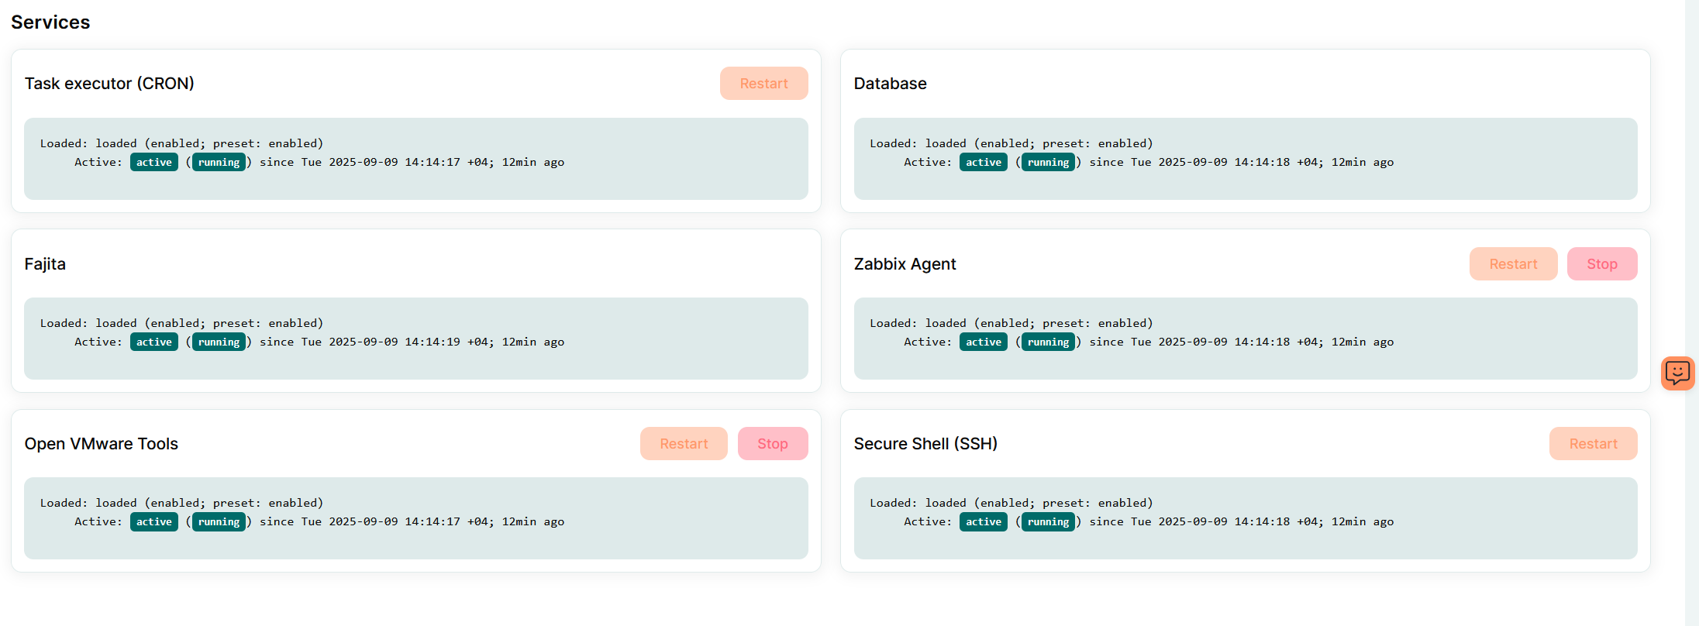Screen dimensions: 1699x626
Task: Click the Secure Shell (SSH) title
Action: coord(925,444)
